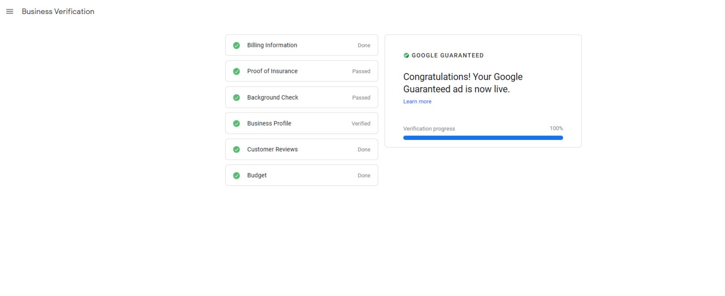
Task: Click the green check icon next to Business Profile
Action: (x=236, y=123)
